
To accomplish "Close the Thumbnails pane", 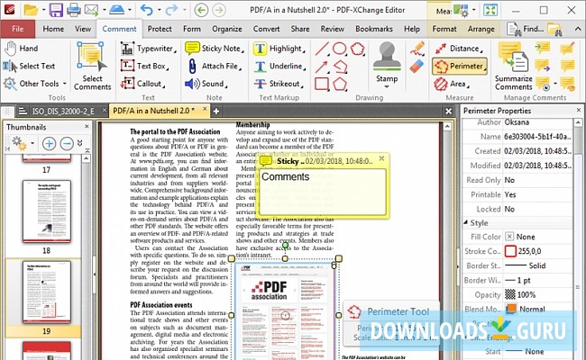I will coord(87,127).
